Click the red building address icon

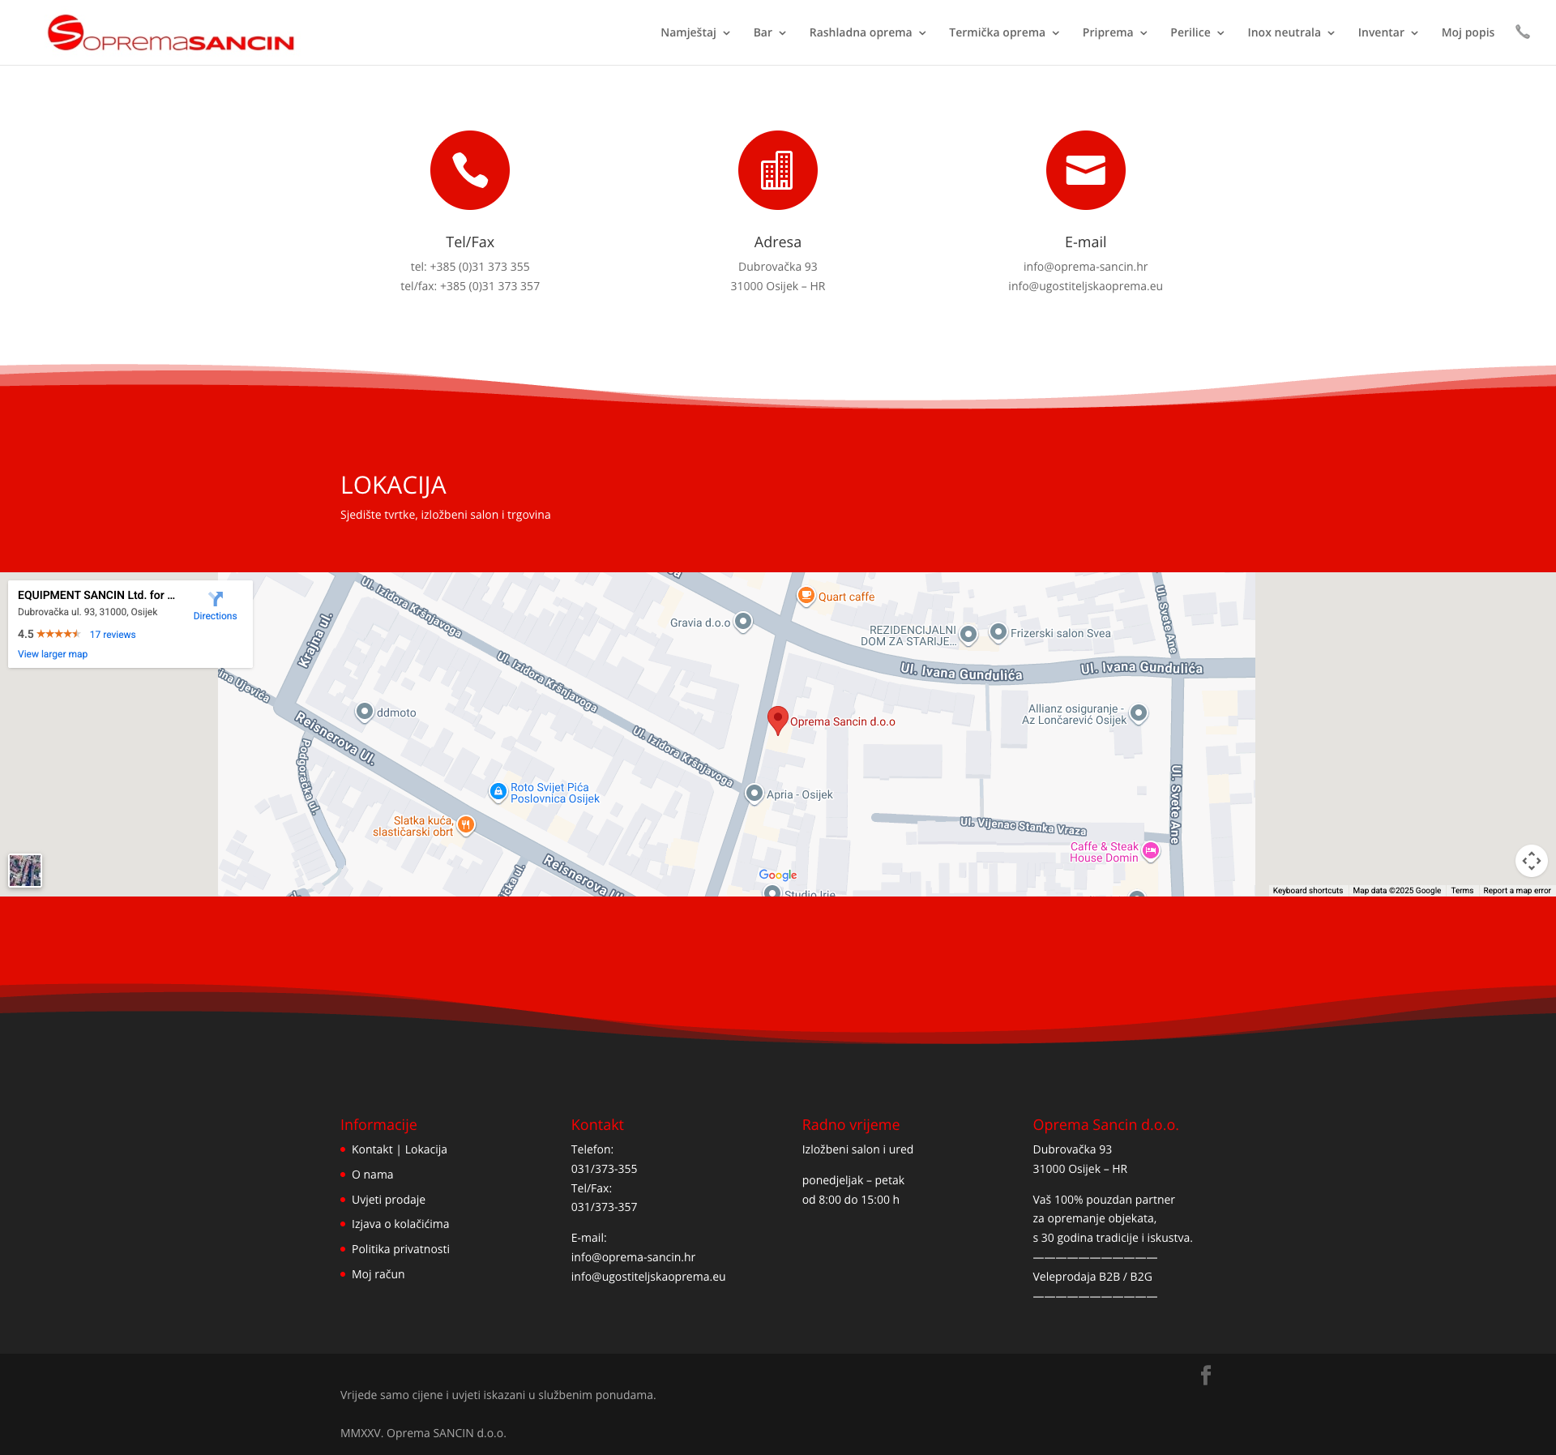777,170
